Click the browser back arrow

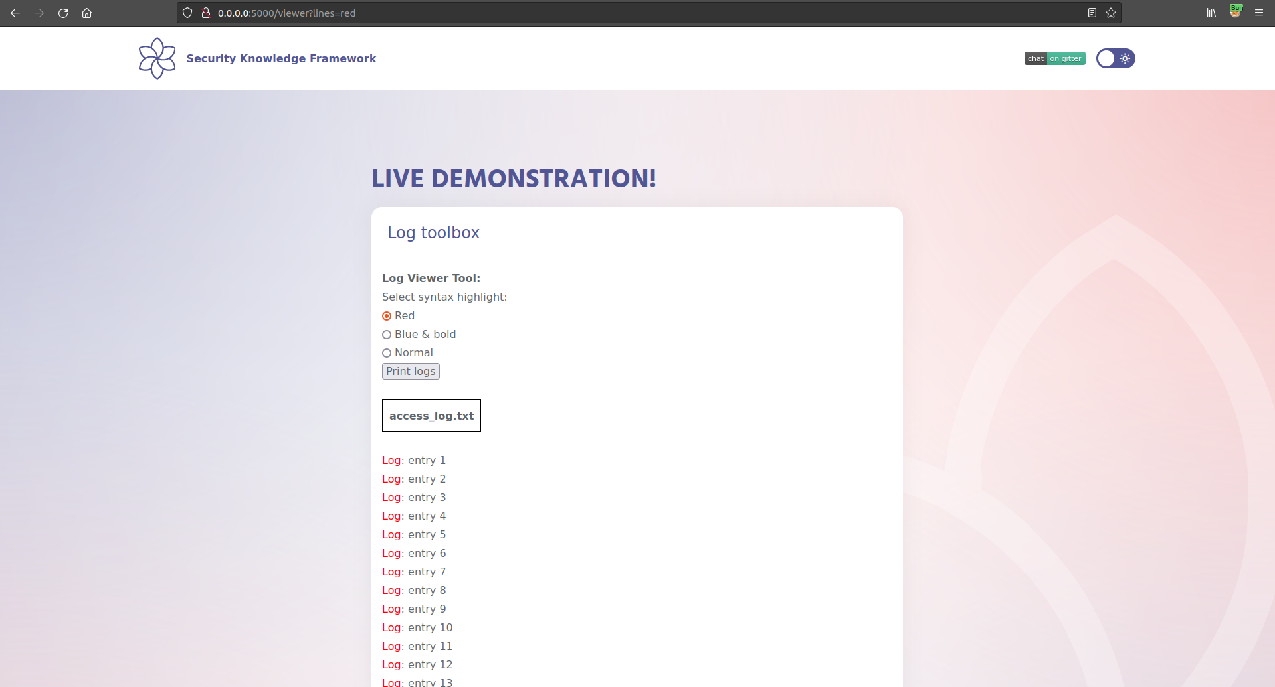tap(15, 13)
